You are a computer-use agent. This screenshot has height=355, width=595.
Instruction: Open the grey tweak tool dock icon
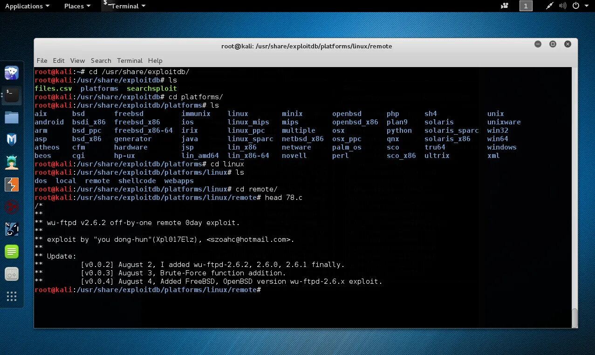[x=12, y=274]
